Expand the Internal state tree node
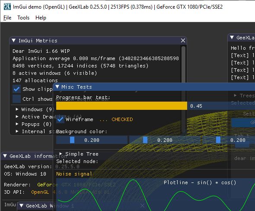 pos(17,131)
